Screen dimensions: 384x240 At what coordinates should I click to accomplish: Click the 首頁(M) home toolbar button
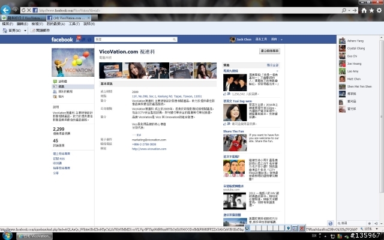click(12, 31)
